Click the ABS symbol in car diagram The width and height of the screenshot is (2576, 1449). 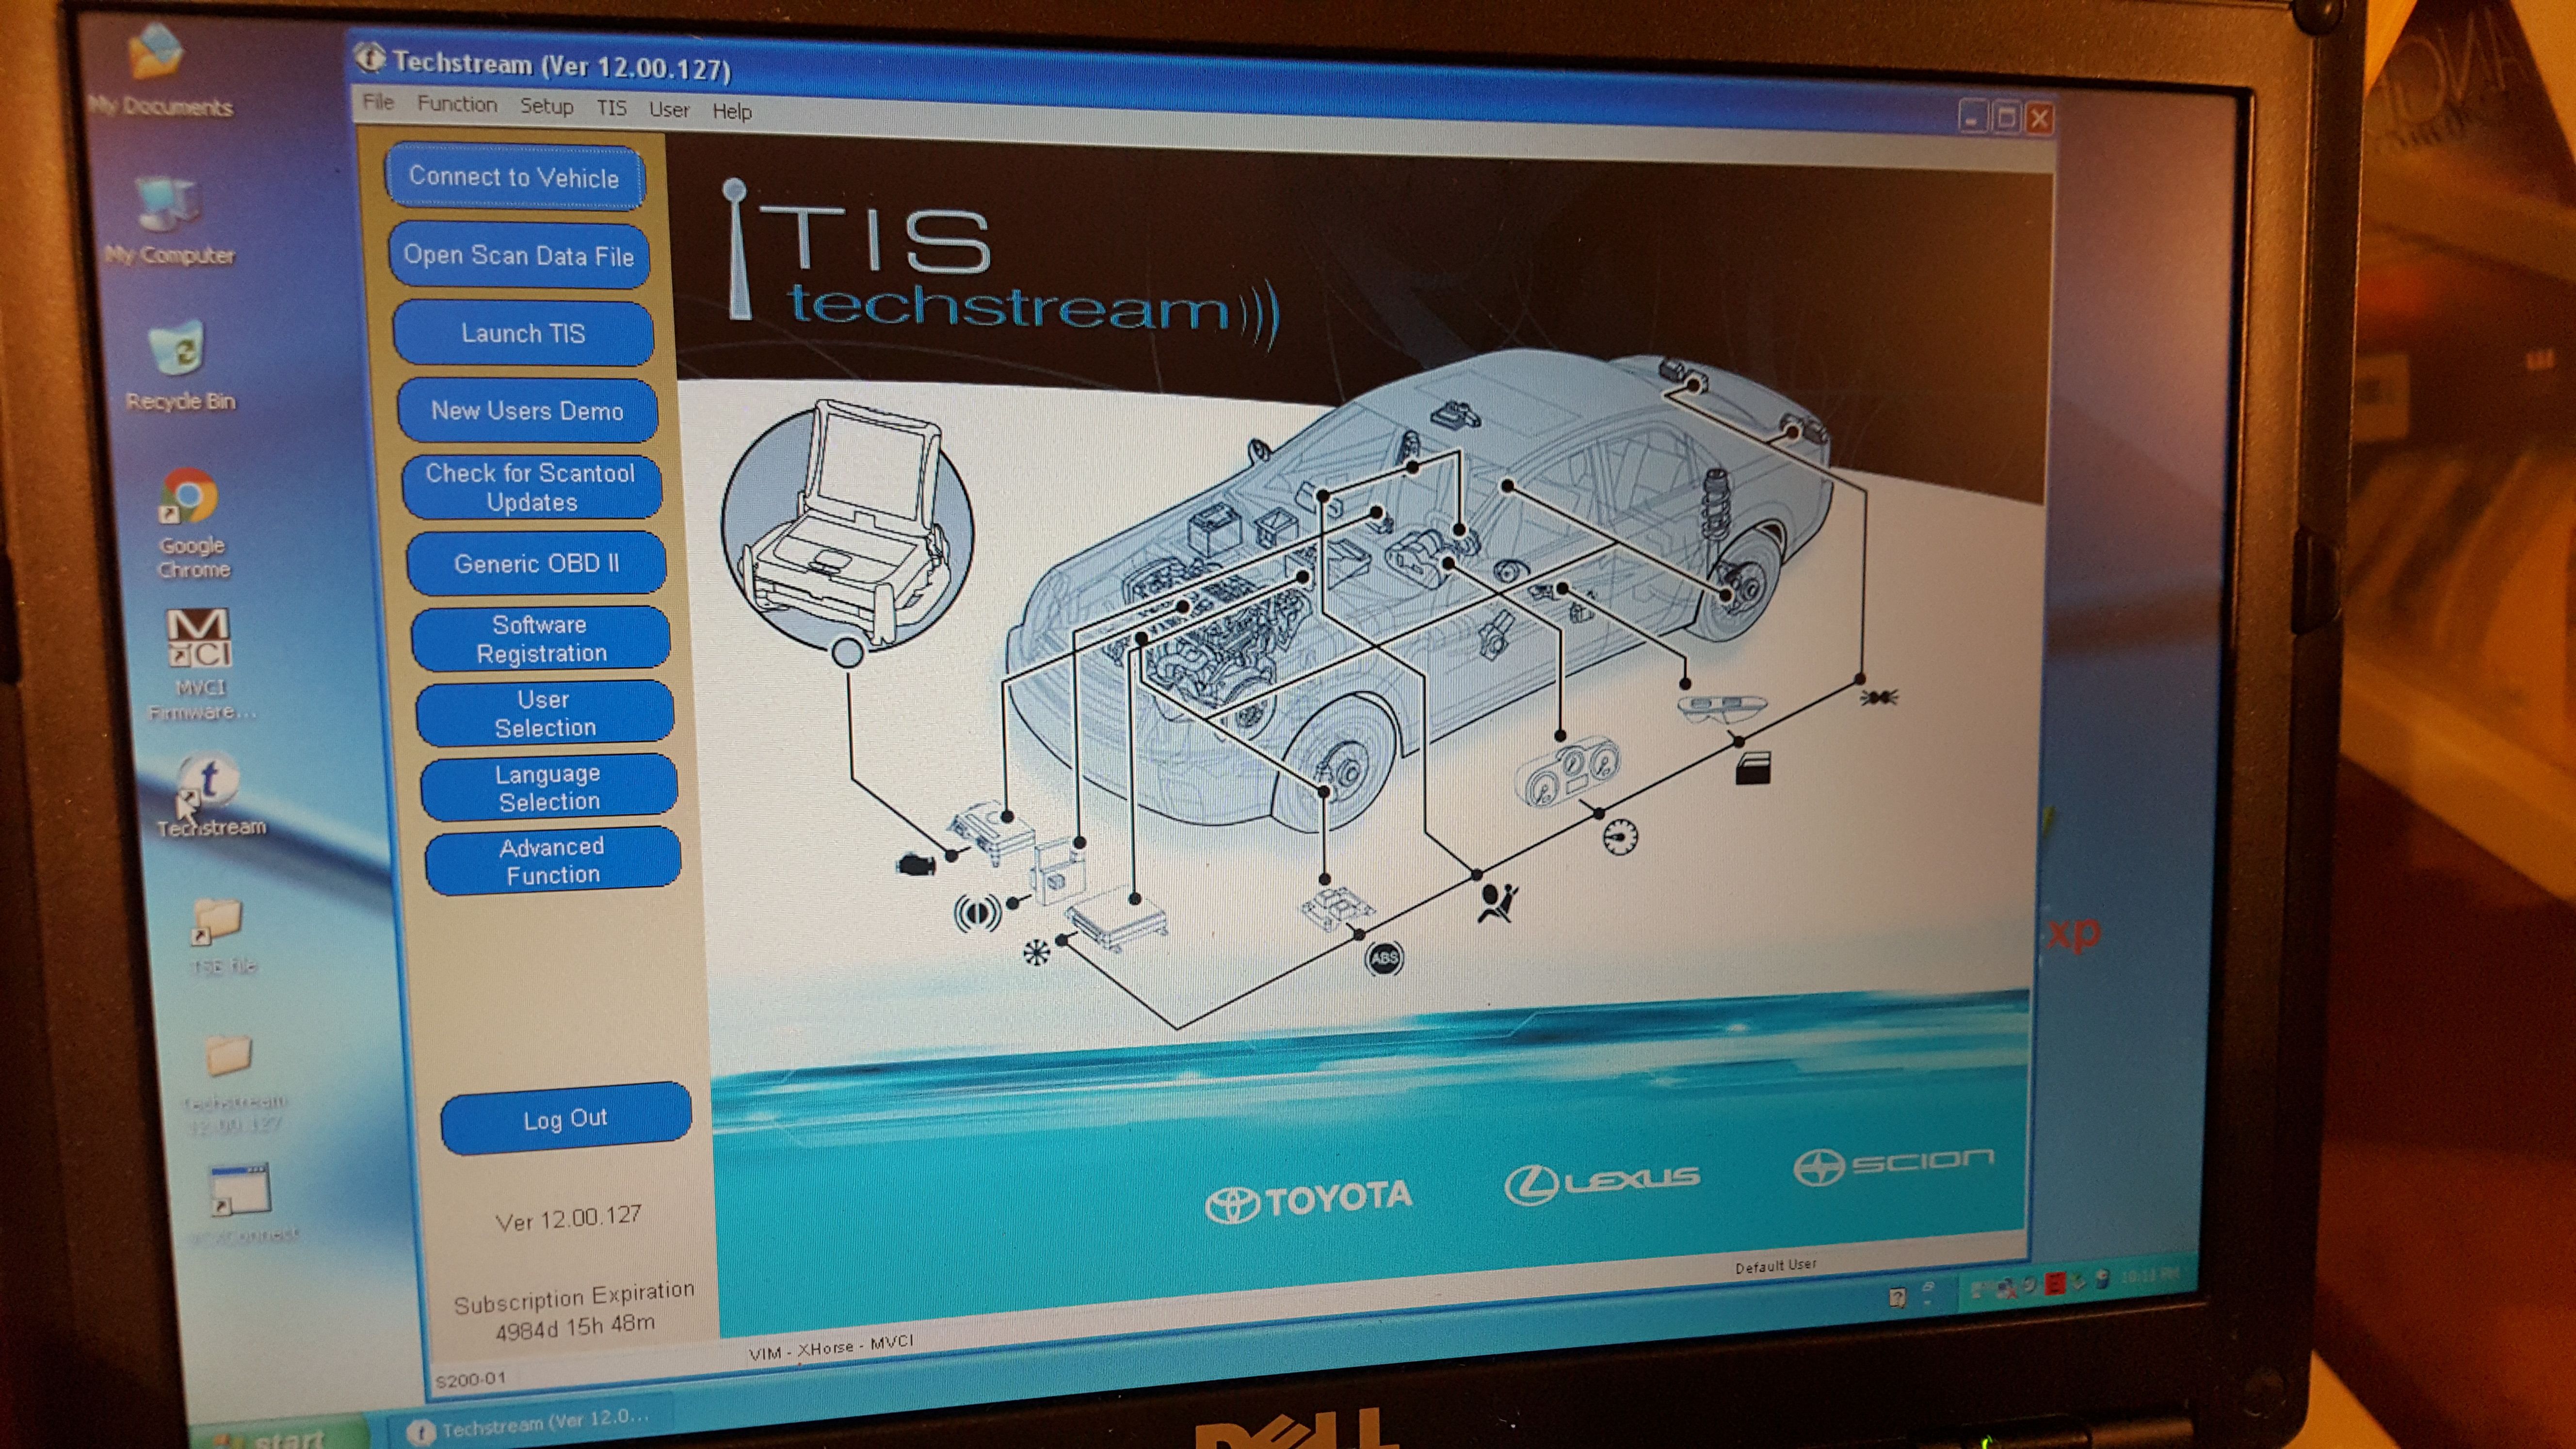click(x=1384, y=959)
